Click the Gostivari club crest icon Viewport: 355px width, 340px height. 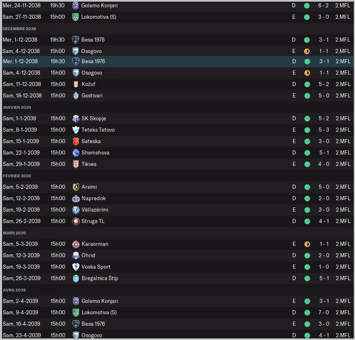tap(75, 96)
